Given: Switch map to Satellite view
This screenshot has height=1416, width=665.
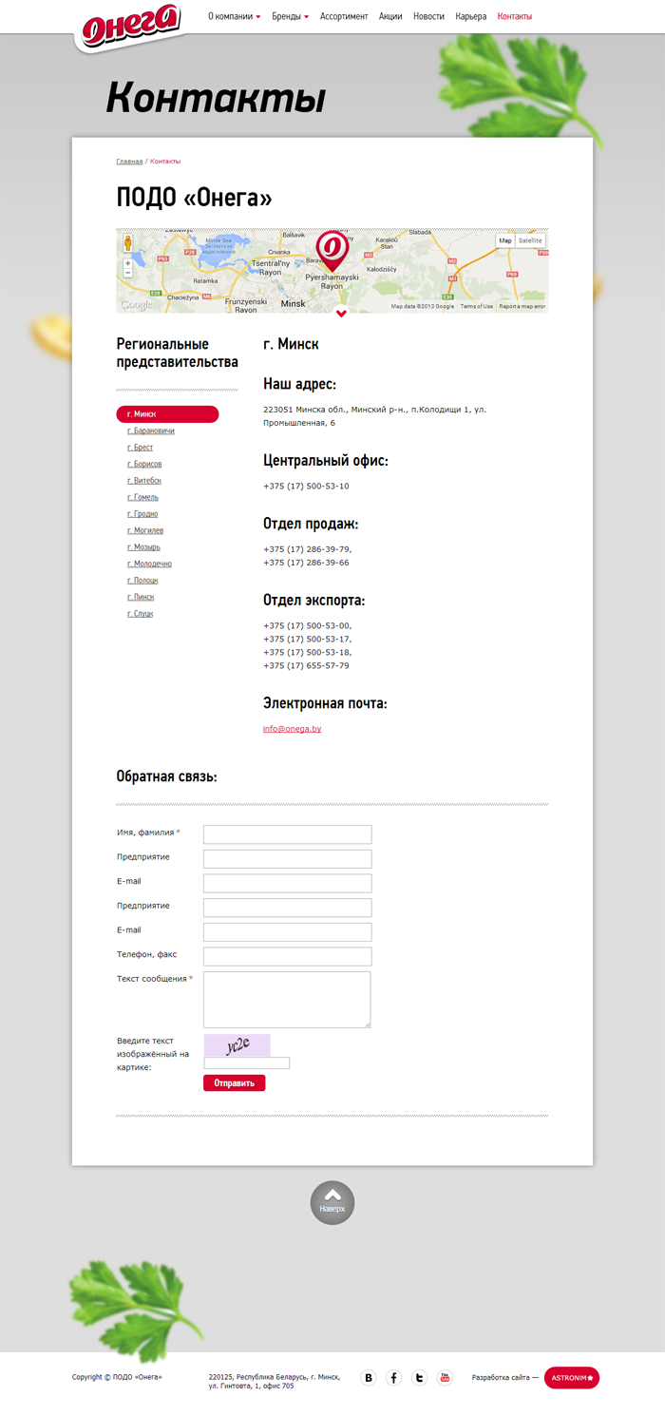Looking at the screenshot, I should click(x=530, y=240).
